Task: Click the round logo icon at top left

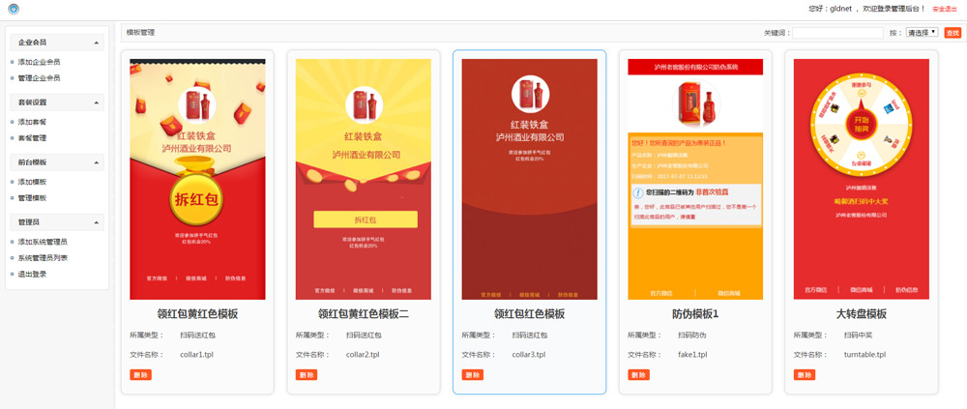Action: 14,10
